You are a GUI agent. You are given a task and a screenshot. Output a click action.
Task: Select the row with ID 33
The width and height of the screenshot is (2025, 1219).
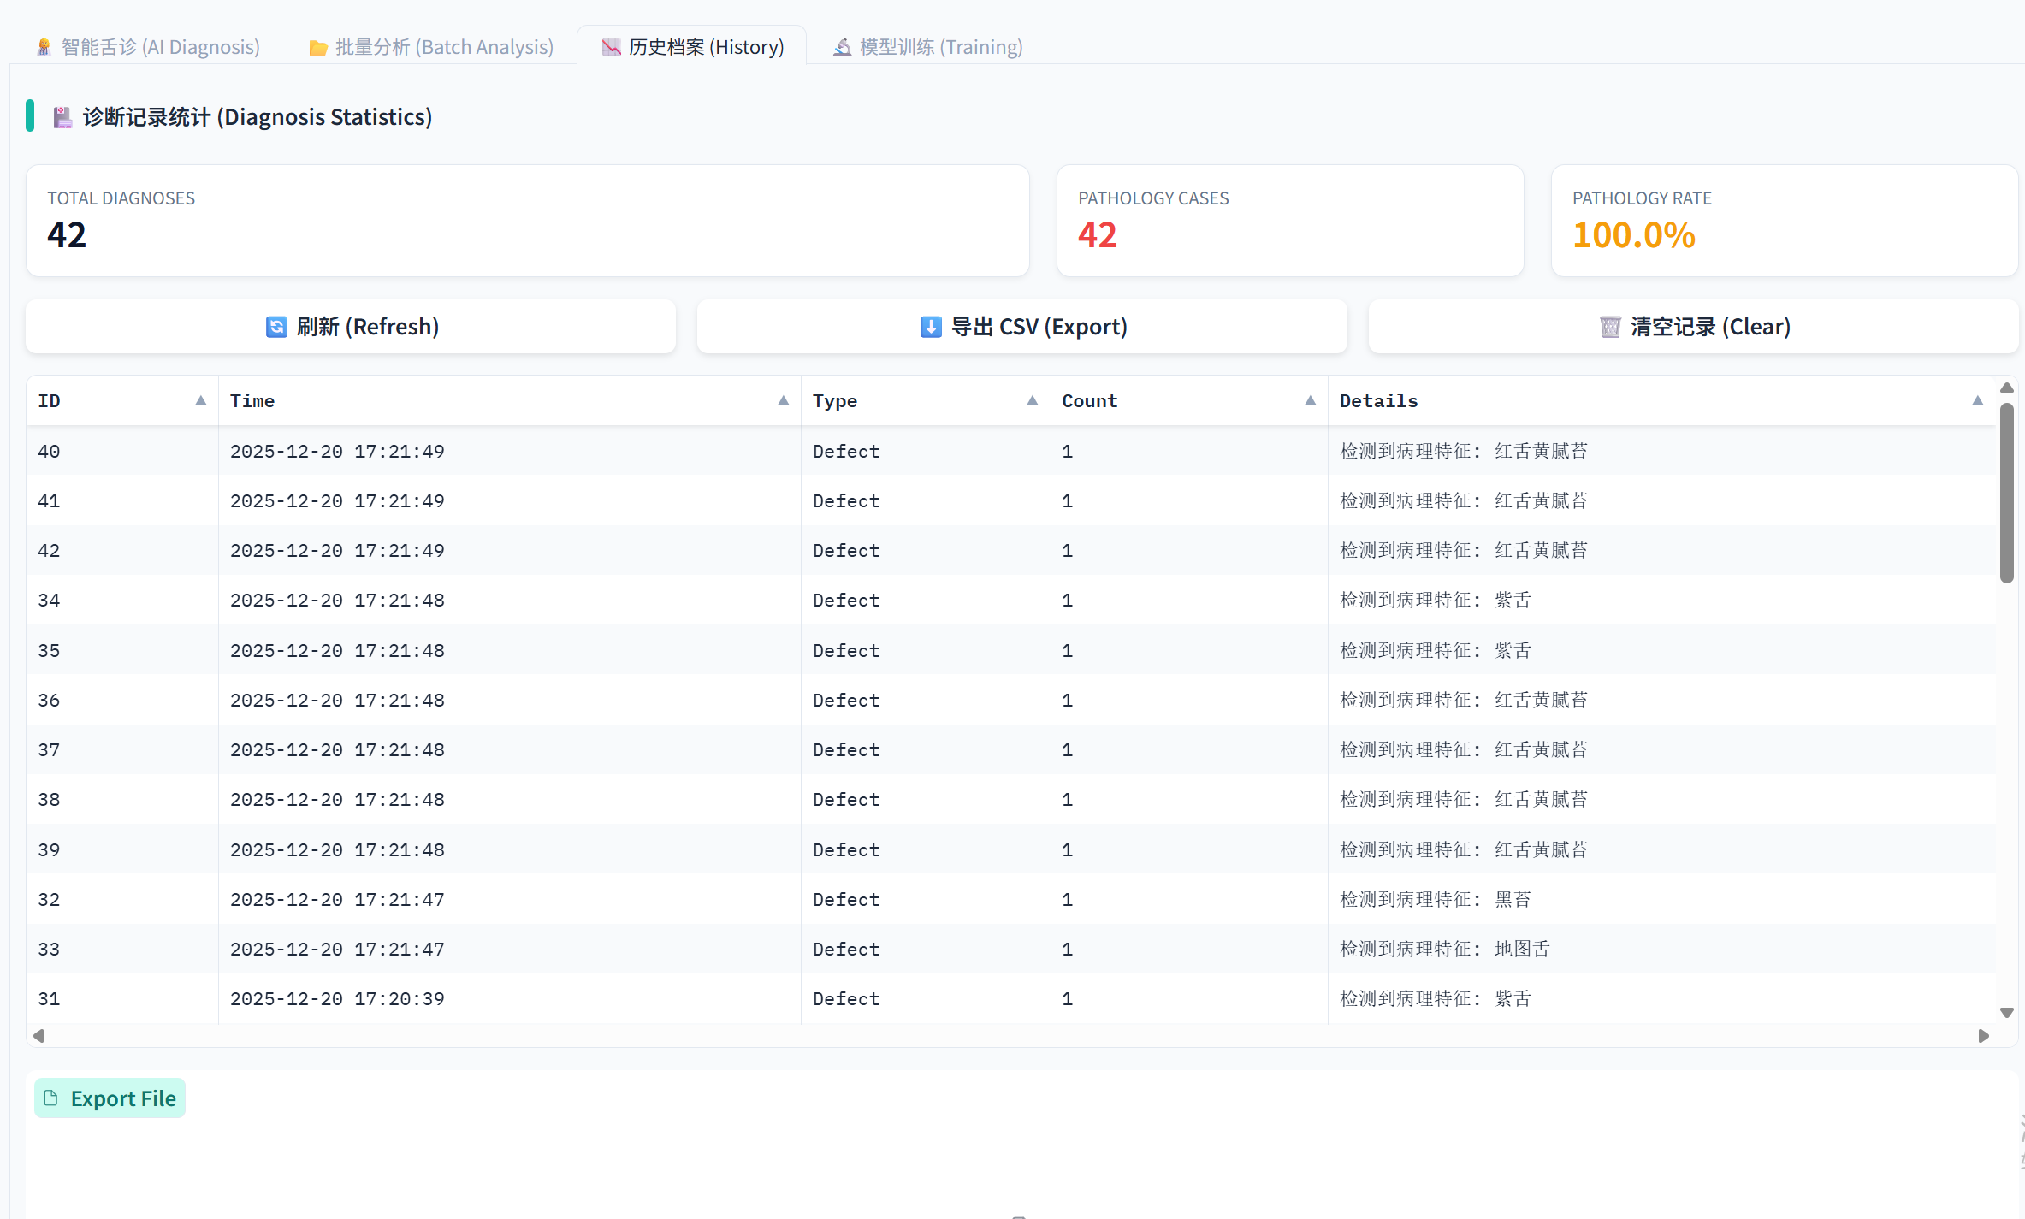(49, 950)
